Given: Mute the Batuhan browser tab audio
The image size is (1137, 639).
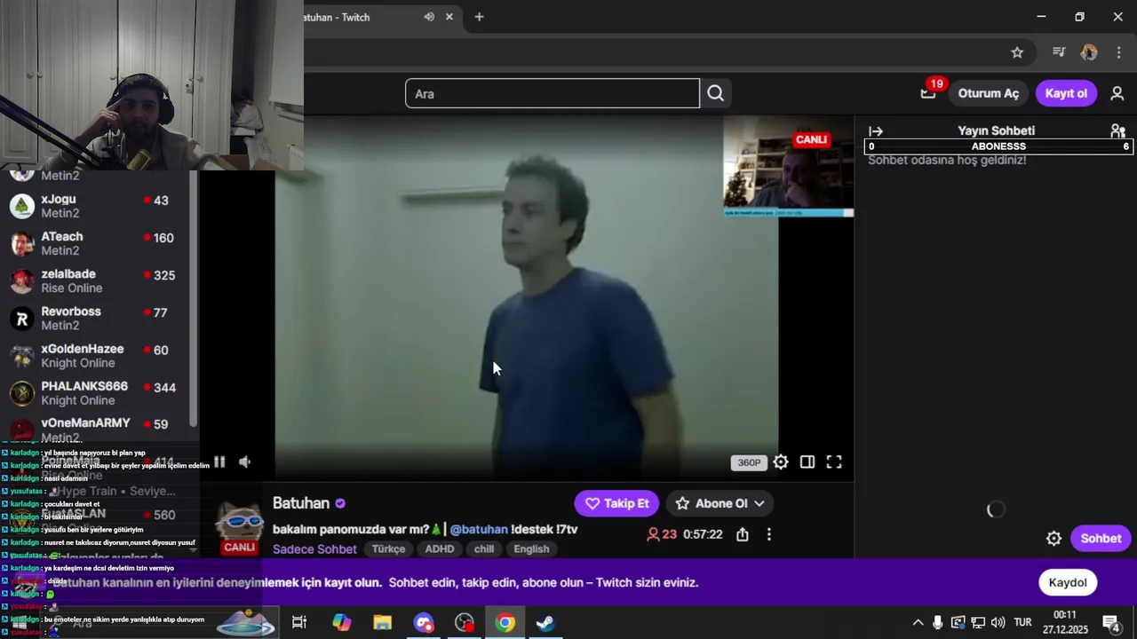Looking at the screenshot, I should 429,17.
